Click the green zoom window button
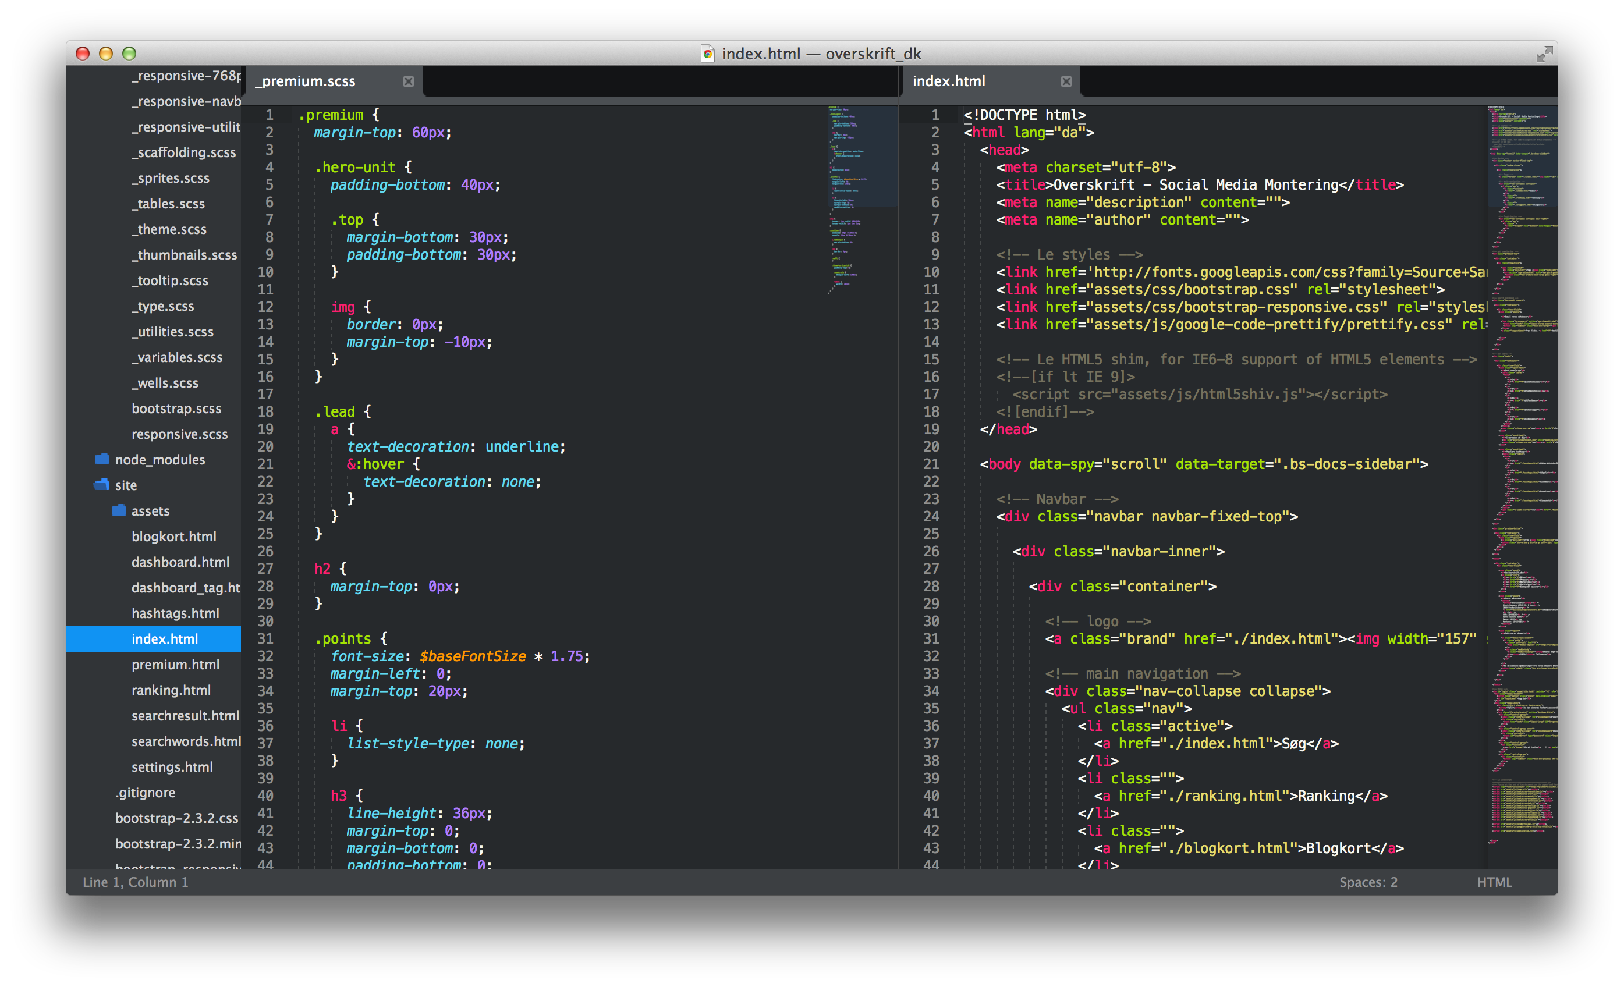 (129, 54)
